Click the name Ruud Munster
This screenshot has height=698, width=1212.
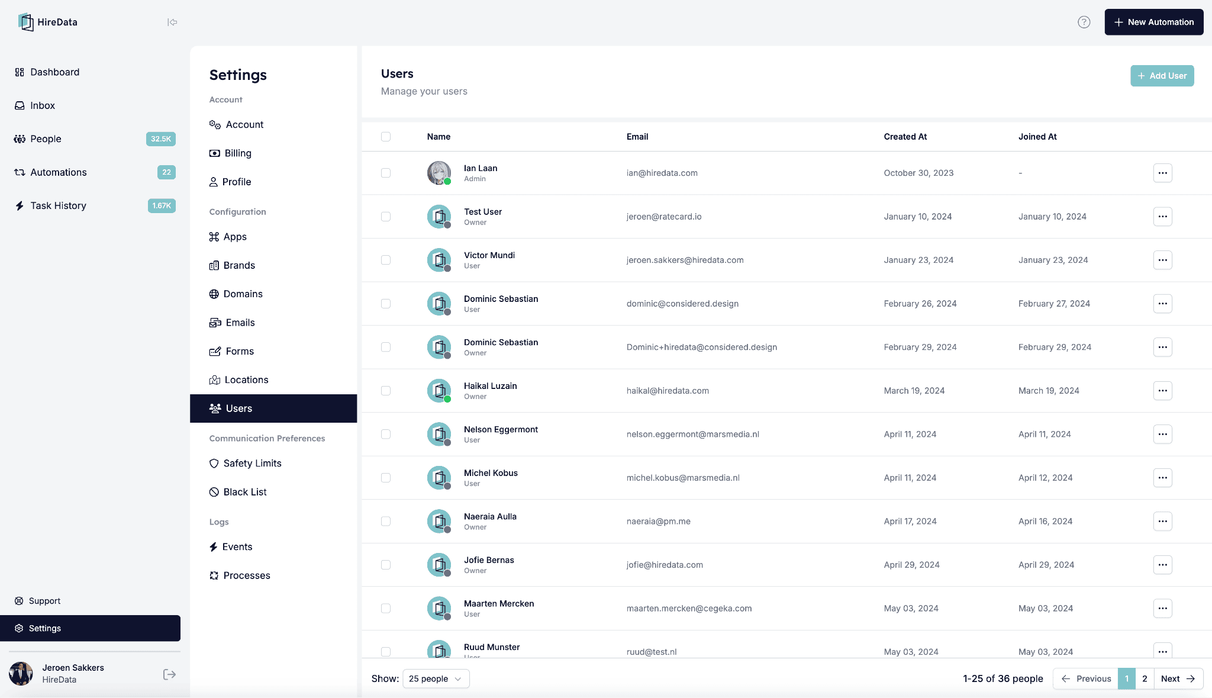491,647
